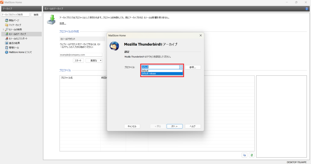Open 直近の結果 in the sidebar

click(x=14, y=43)
